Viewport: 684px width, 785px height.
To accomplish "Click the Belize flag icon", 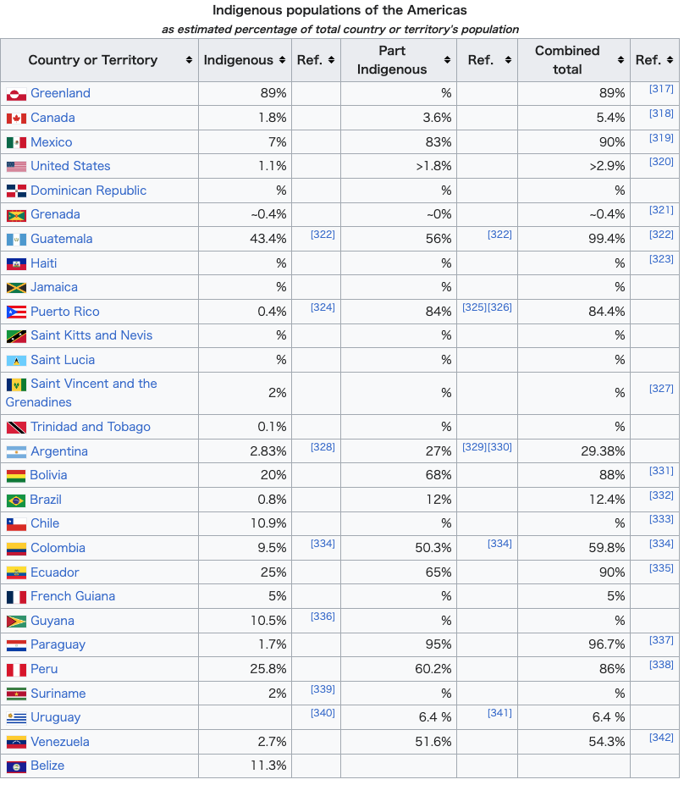I will [x=16, y=766].
